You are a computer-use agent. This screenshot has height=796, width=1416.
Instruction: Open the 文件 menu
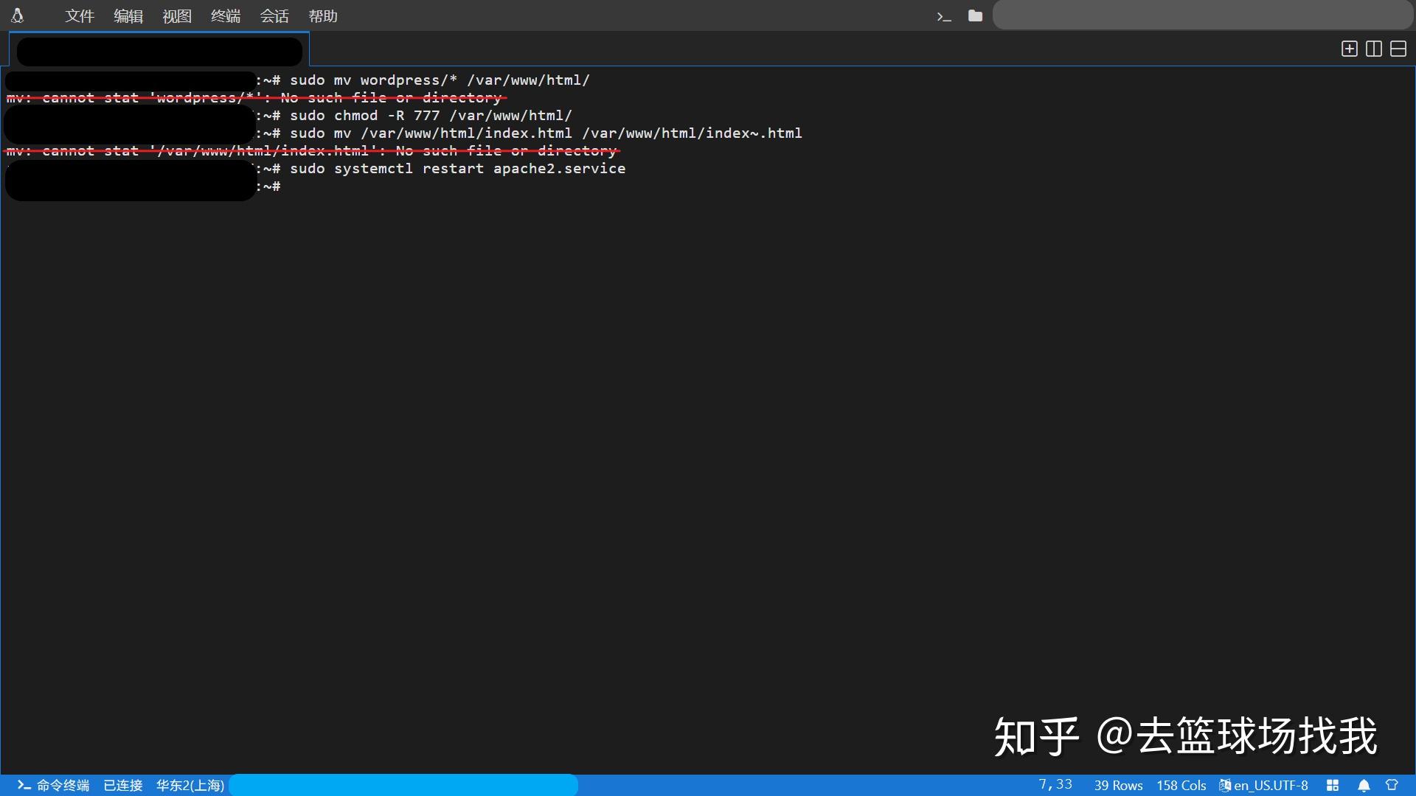point(79,15)
